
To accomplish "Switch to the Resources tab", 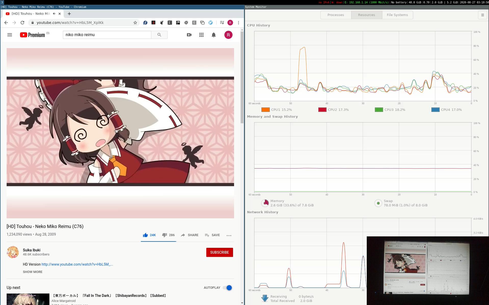I will pyautogui.click(x=366, y=15).
